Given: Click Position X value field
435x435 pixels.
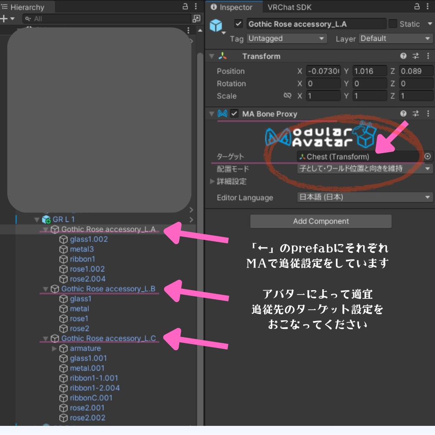Looking at the screenshot, I should (323, 71).
